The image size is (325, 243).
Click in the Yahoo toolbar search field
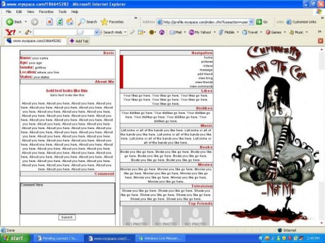tap(64, 32)
